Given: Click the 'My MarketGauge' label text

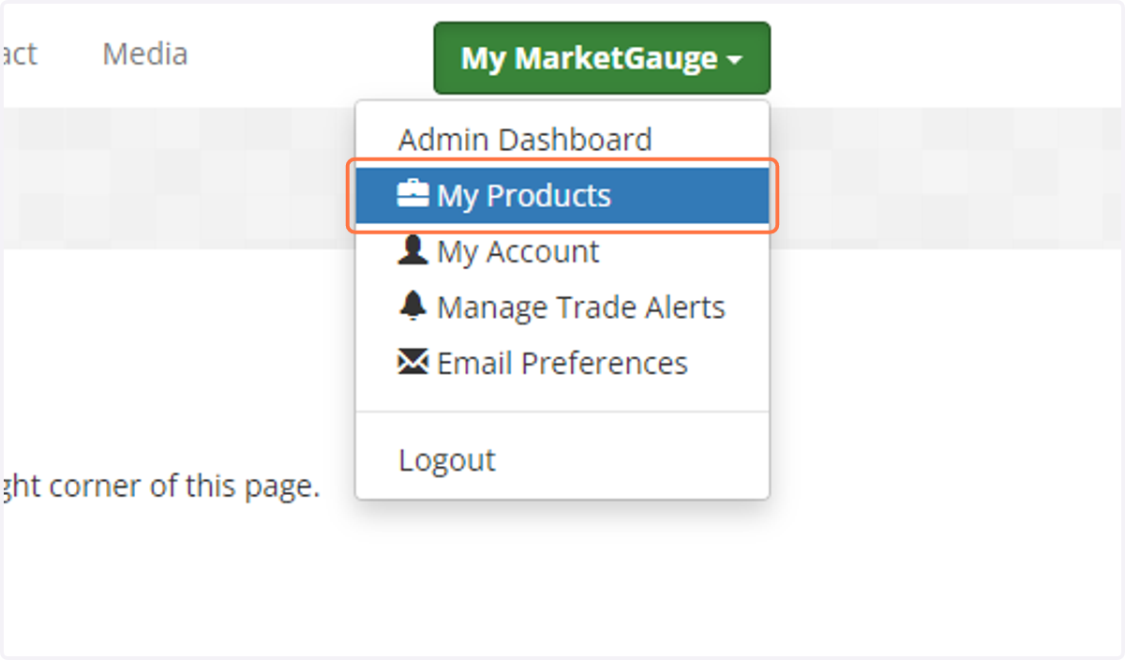Looking at the screenshot, I should (x=590, y=58).
